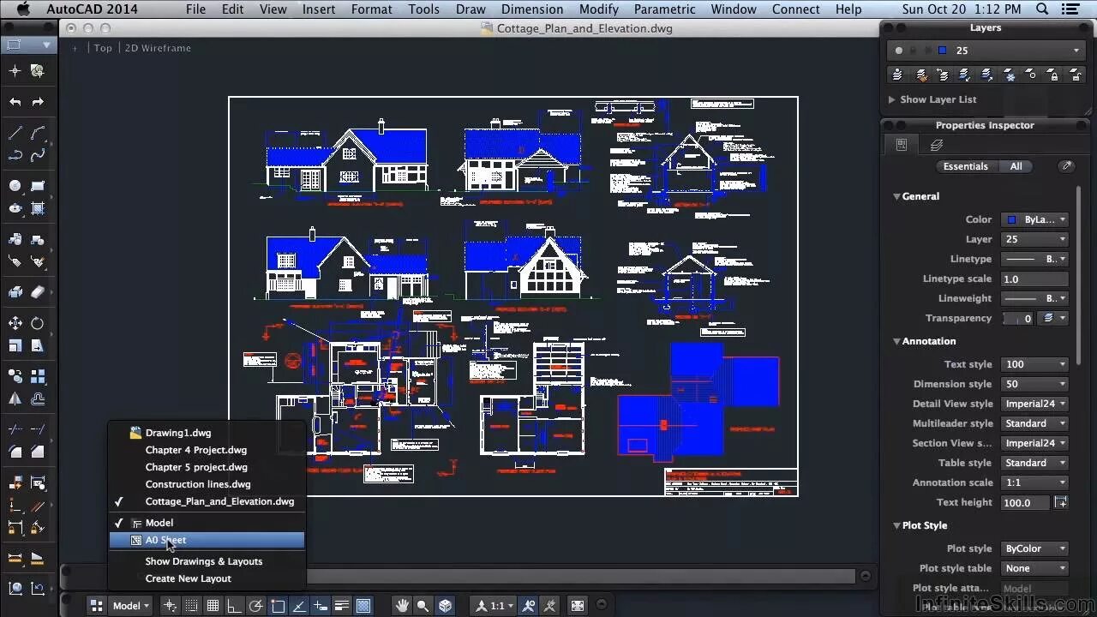Open the Dimension style 50 dropdown

point(1034,384)
